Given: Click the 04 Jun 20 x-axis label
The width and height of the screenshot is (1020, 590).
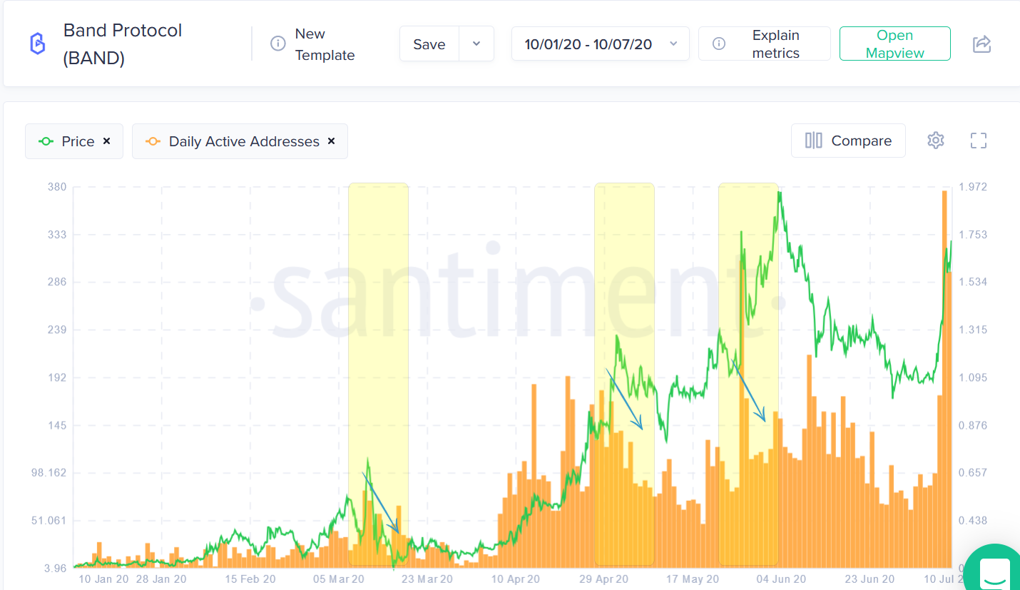Looking at the screenshot, I should click(x=780, y=579).
